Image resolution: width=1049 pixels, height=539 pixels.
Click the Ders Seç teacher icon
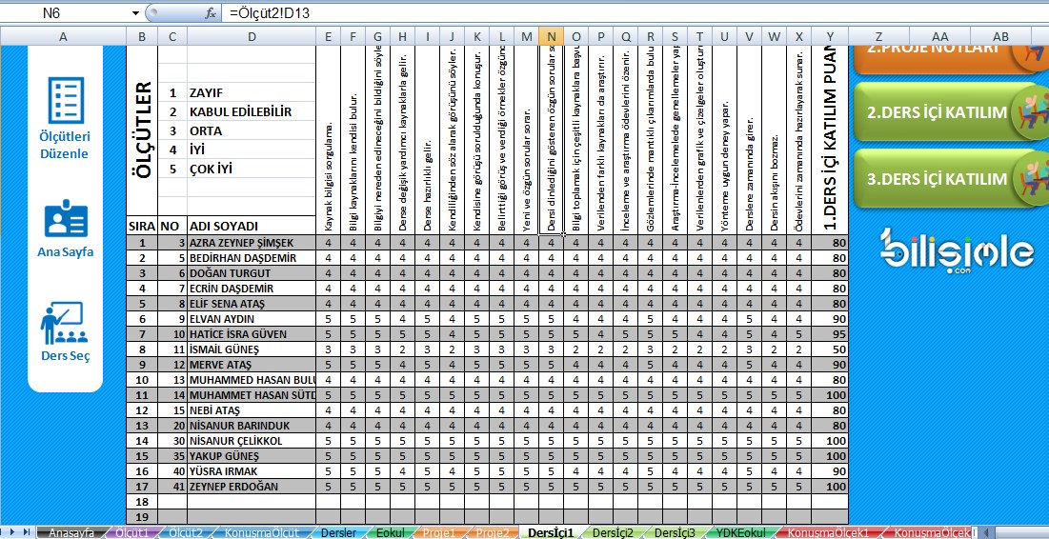(65, 324)
